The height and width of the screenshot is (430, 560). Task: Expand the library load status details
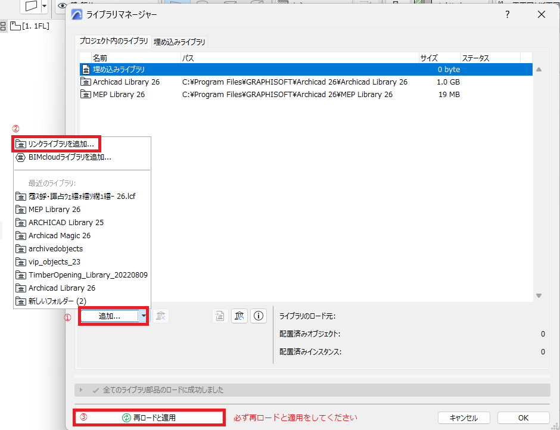(81, 390)
